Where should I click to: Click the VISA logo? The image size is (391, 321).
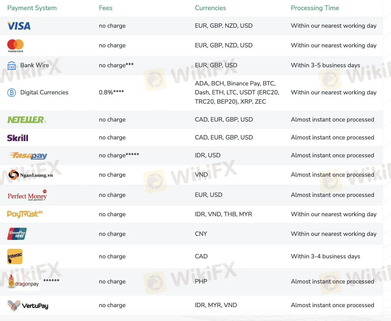click(x=19, y=26)
